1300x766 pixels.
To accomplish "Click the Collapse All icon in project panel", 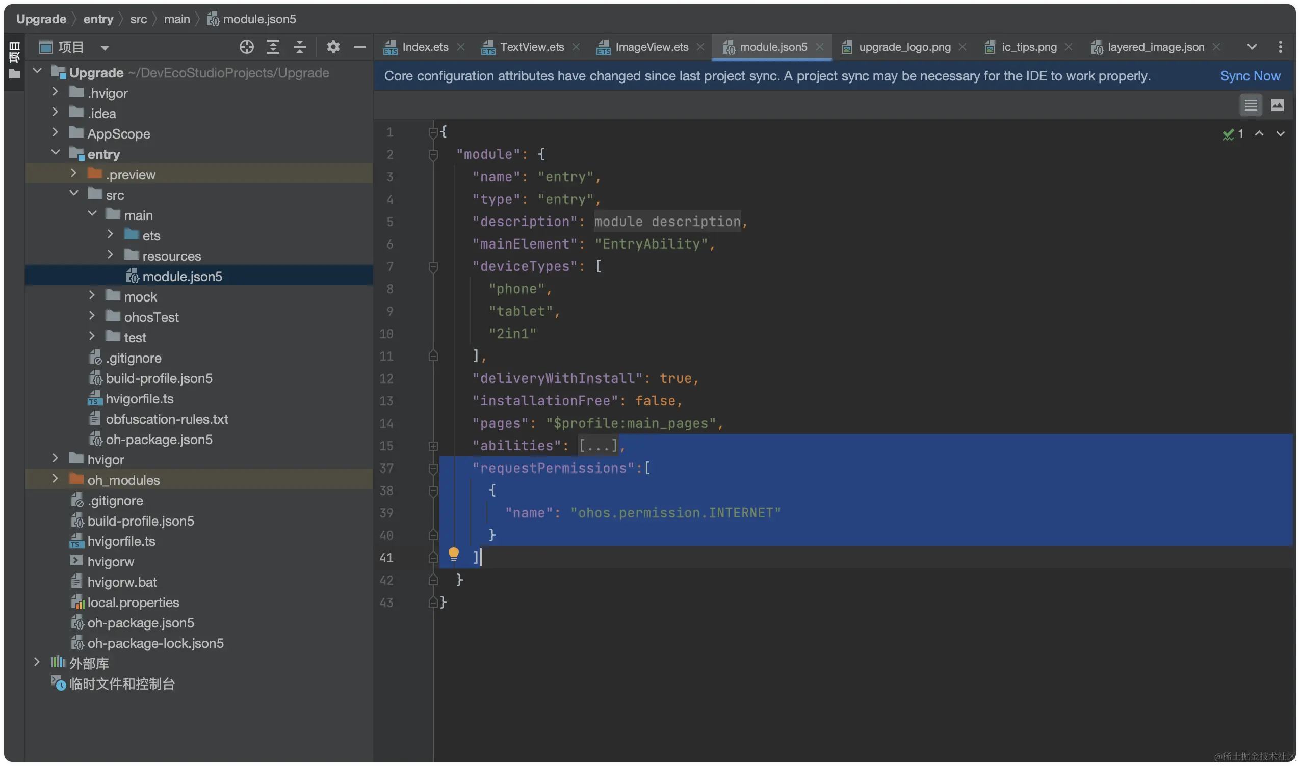I will click(x=300, y=47).
